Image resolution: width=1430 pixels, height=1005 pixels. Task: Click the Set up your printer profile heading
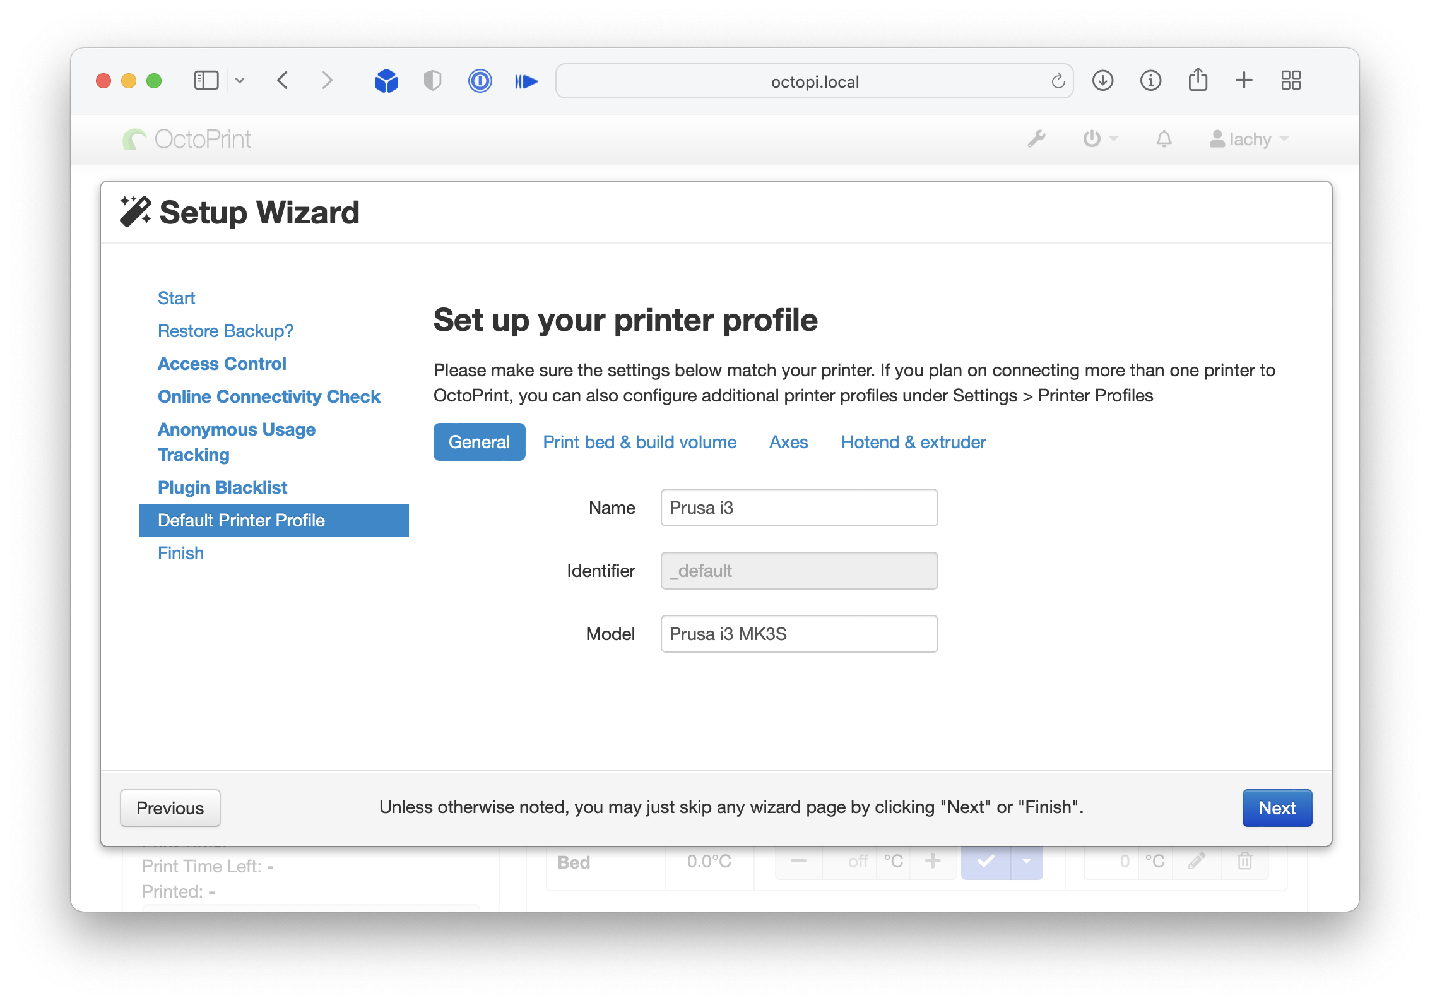[x=625, y=319]
